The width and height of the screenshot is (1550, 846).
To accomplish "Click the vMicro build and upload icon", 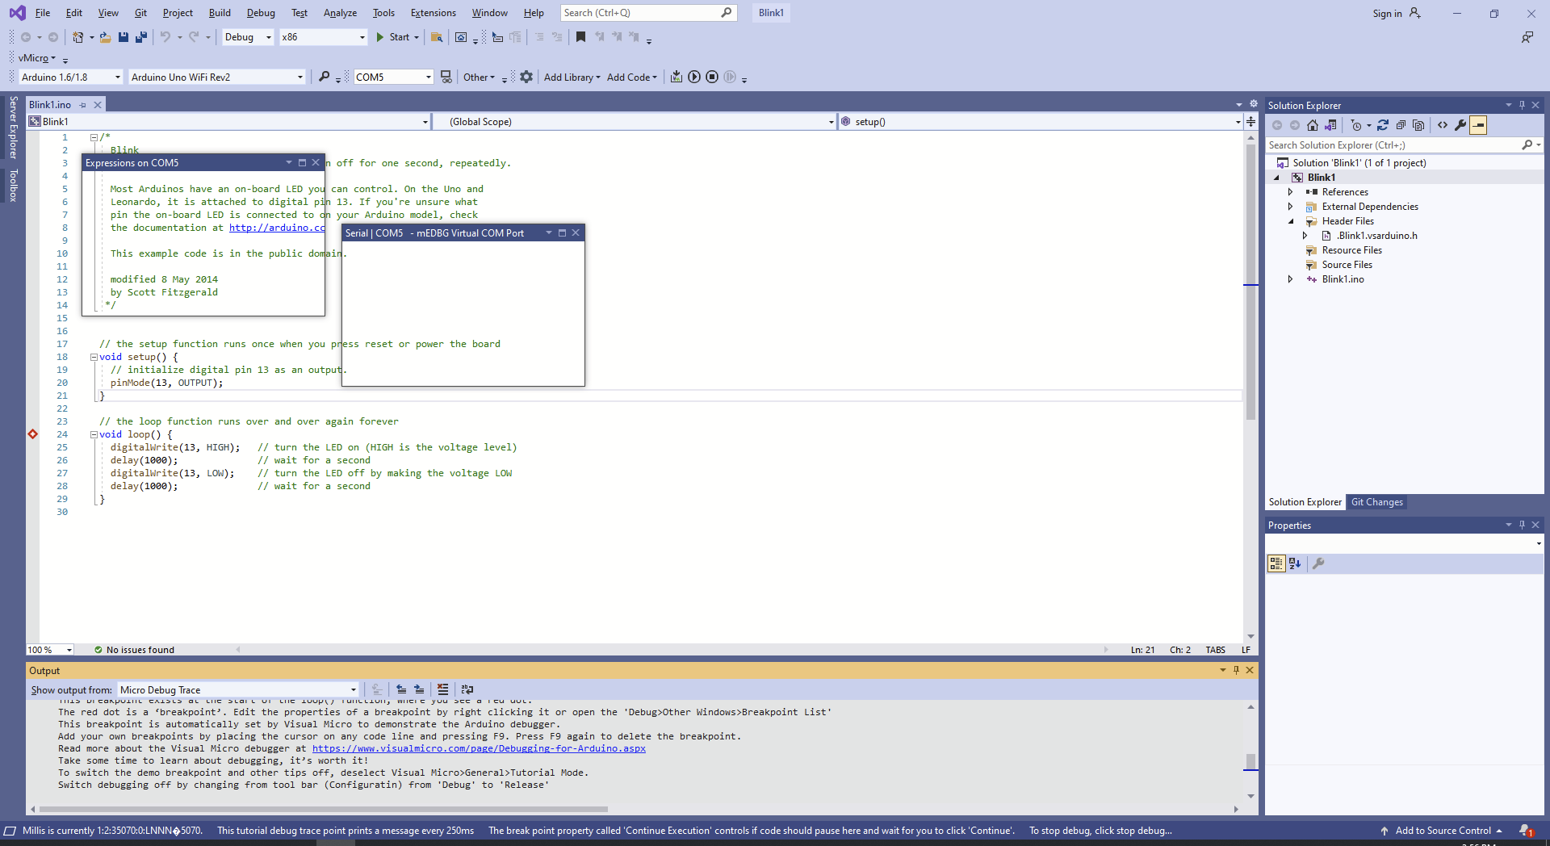I will pos(677,77).
